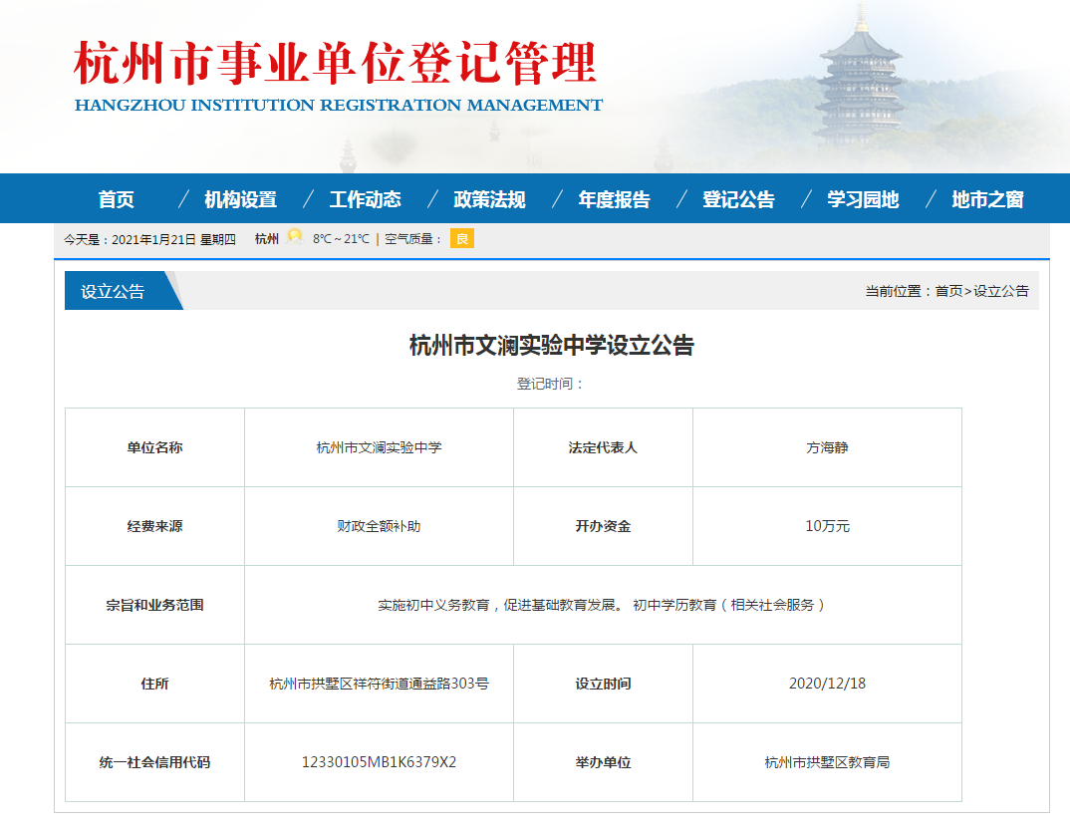Click the value 财政全额补助
This screenshot has height=829, width=1070.
click(379, 526)
